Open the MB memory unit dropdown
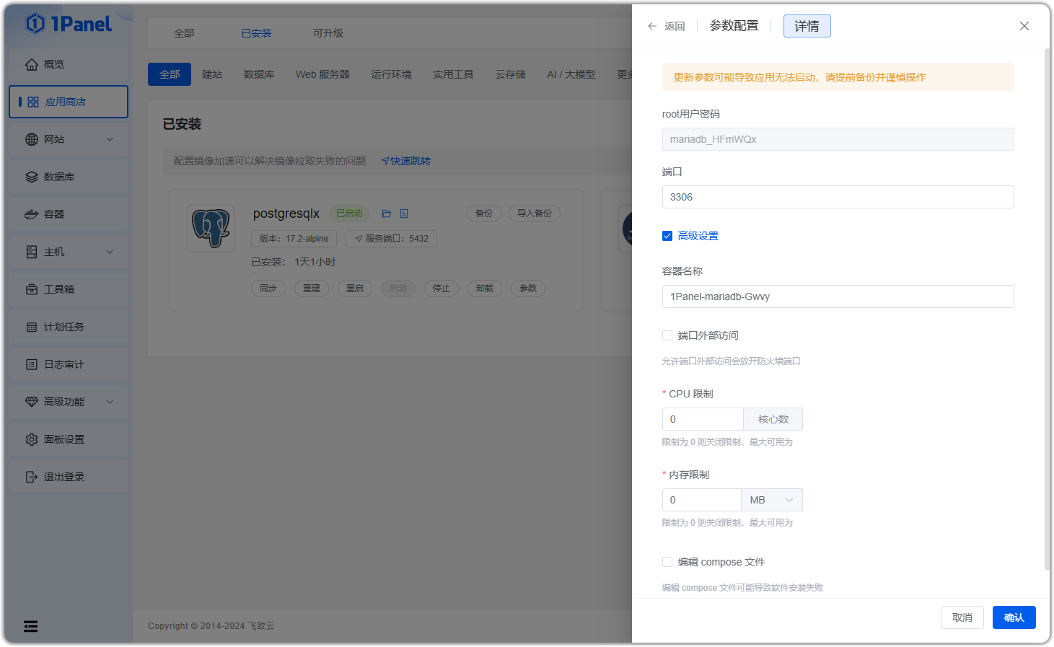 772,500
